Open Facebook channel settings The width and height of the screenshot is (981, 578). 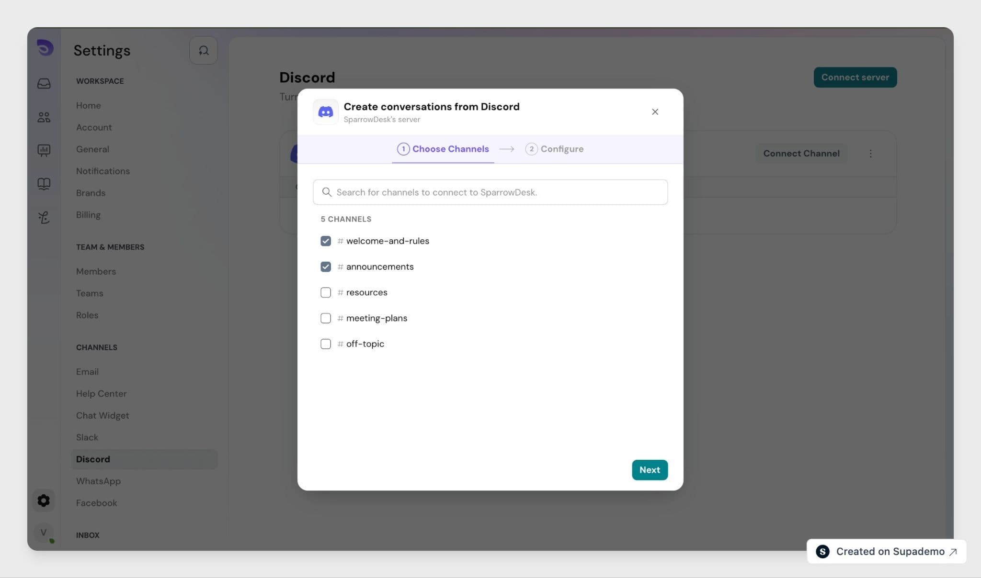tap(96, 503)
